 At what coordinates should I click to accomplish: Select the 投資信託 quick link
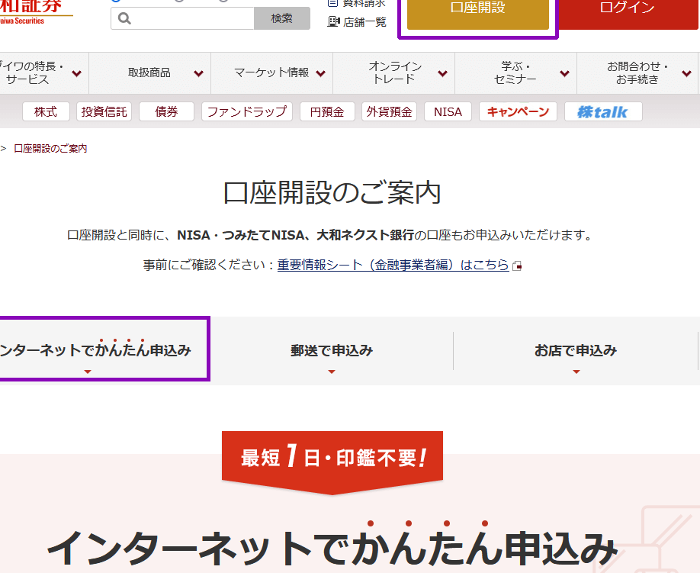click(x=104, y=112)
